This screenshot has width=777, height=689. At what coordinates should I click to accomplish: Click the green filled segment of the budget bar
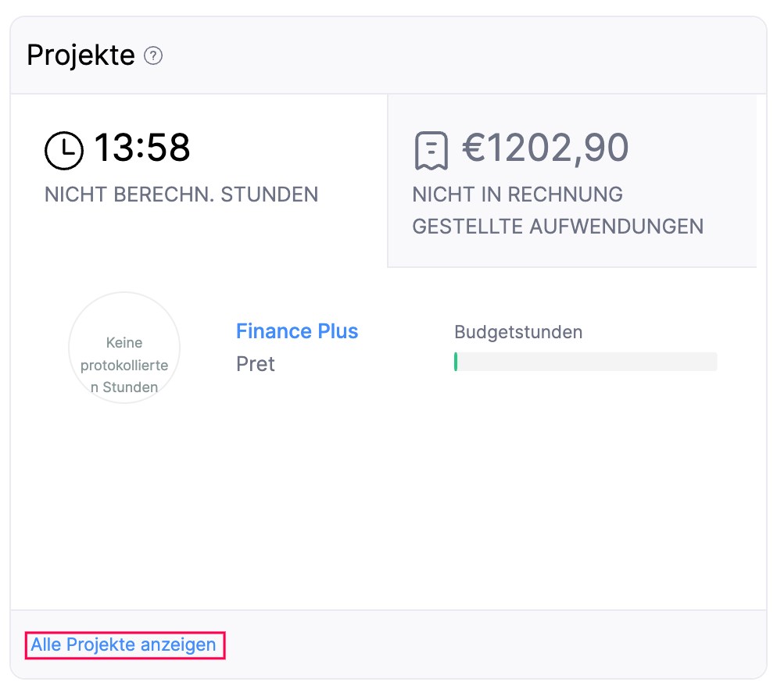coord(456,362)
